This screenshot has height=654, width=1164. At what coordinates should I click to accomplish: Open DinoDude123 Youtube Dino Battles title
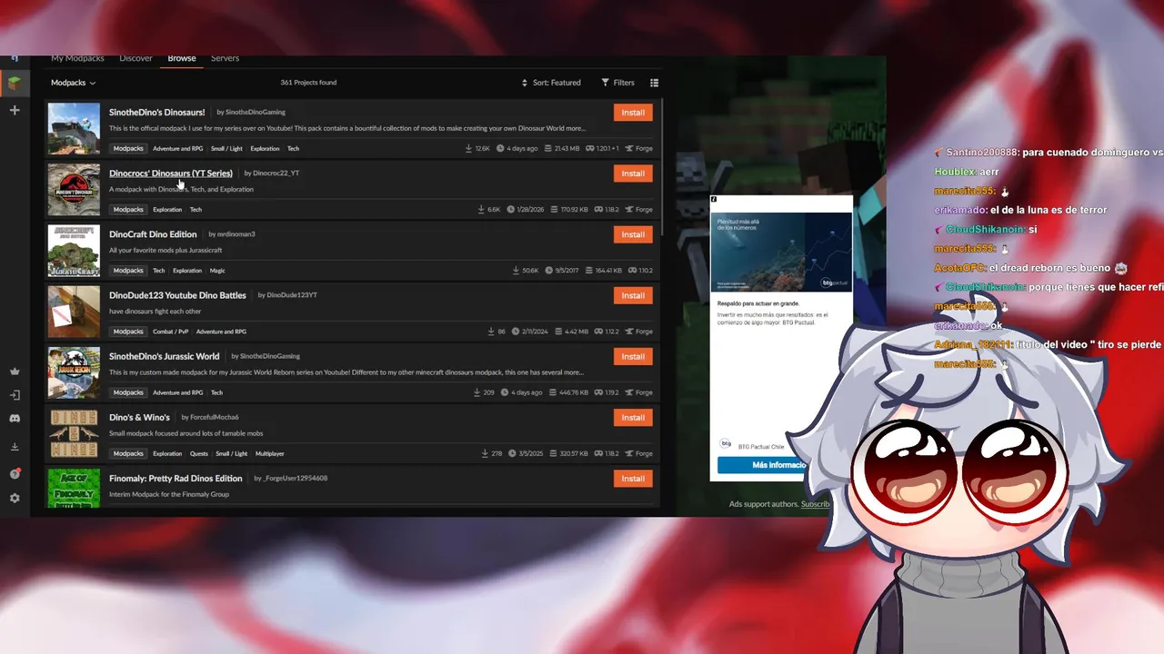click(177, 294)
